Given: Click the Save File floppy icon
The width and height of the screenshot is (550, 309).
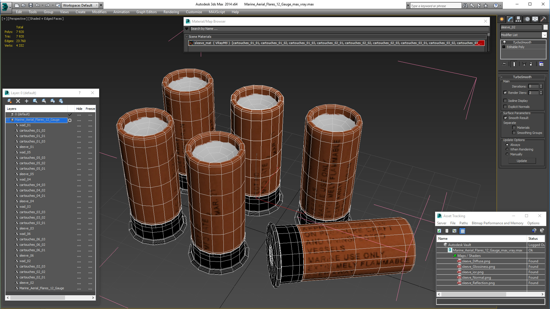Looking at the screenshot, I should (31, 5).
